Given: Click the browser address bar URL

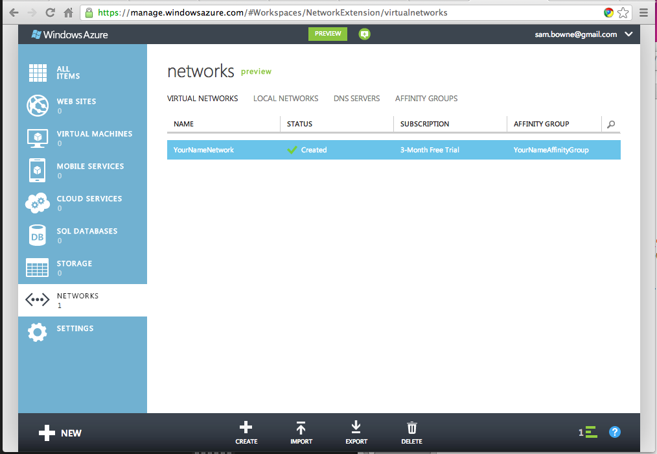Looking at the screenshot, I should click(272, 12).
